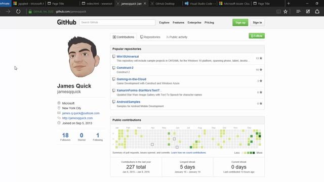Click the browser forward arrow
324x182 pixels.
click(8, 12)
